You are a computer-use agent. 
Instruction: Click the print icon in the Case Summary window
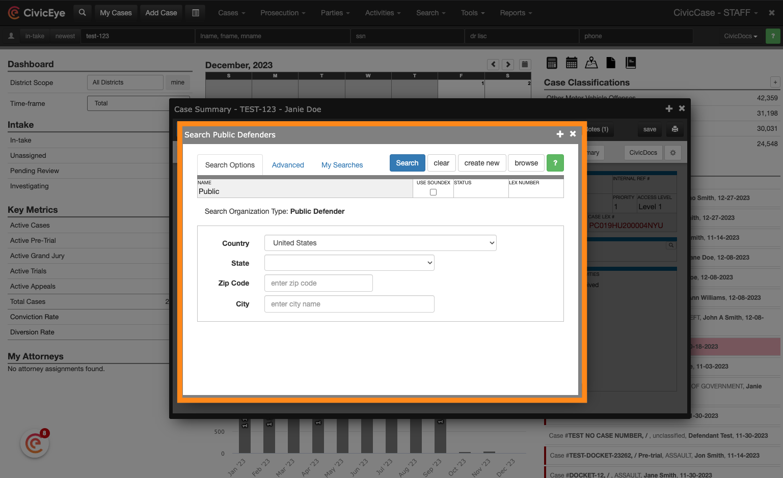coord(675,129)
